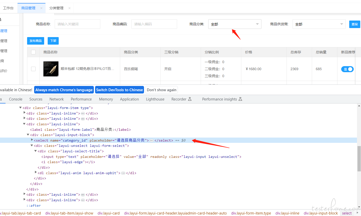Screen dimensions: 361x216
Task: Select the input type="text" element line
Action: pos(141,157)
